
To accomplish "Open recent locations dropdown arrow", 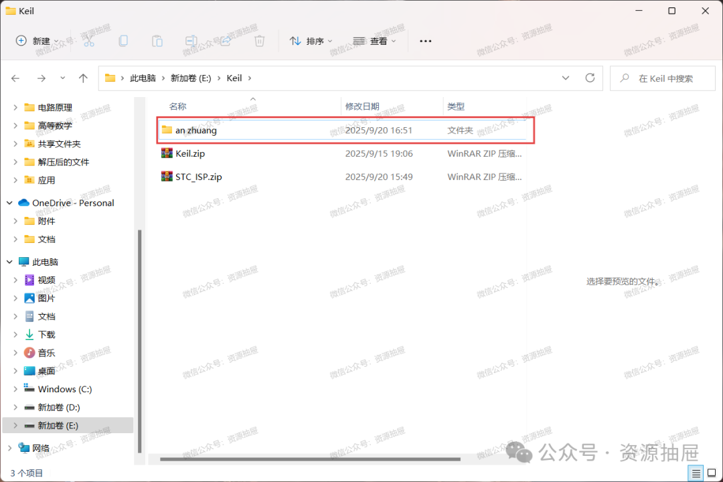I will click(x=63, y=78).
